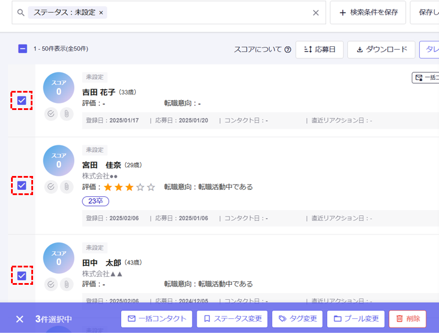
Task: Open タグ変更 in the bulk action bar
Action: click(x=297, y=319)
